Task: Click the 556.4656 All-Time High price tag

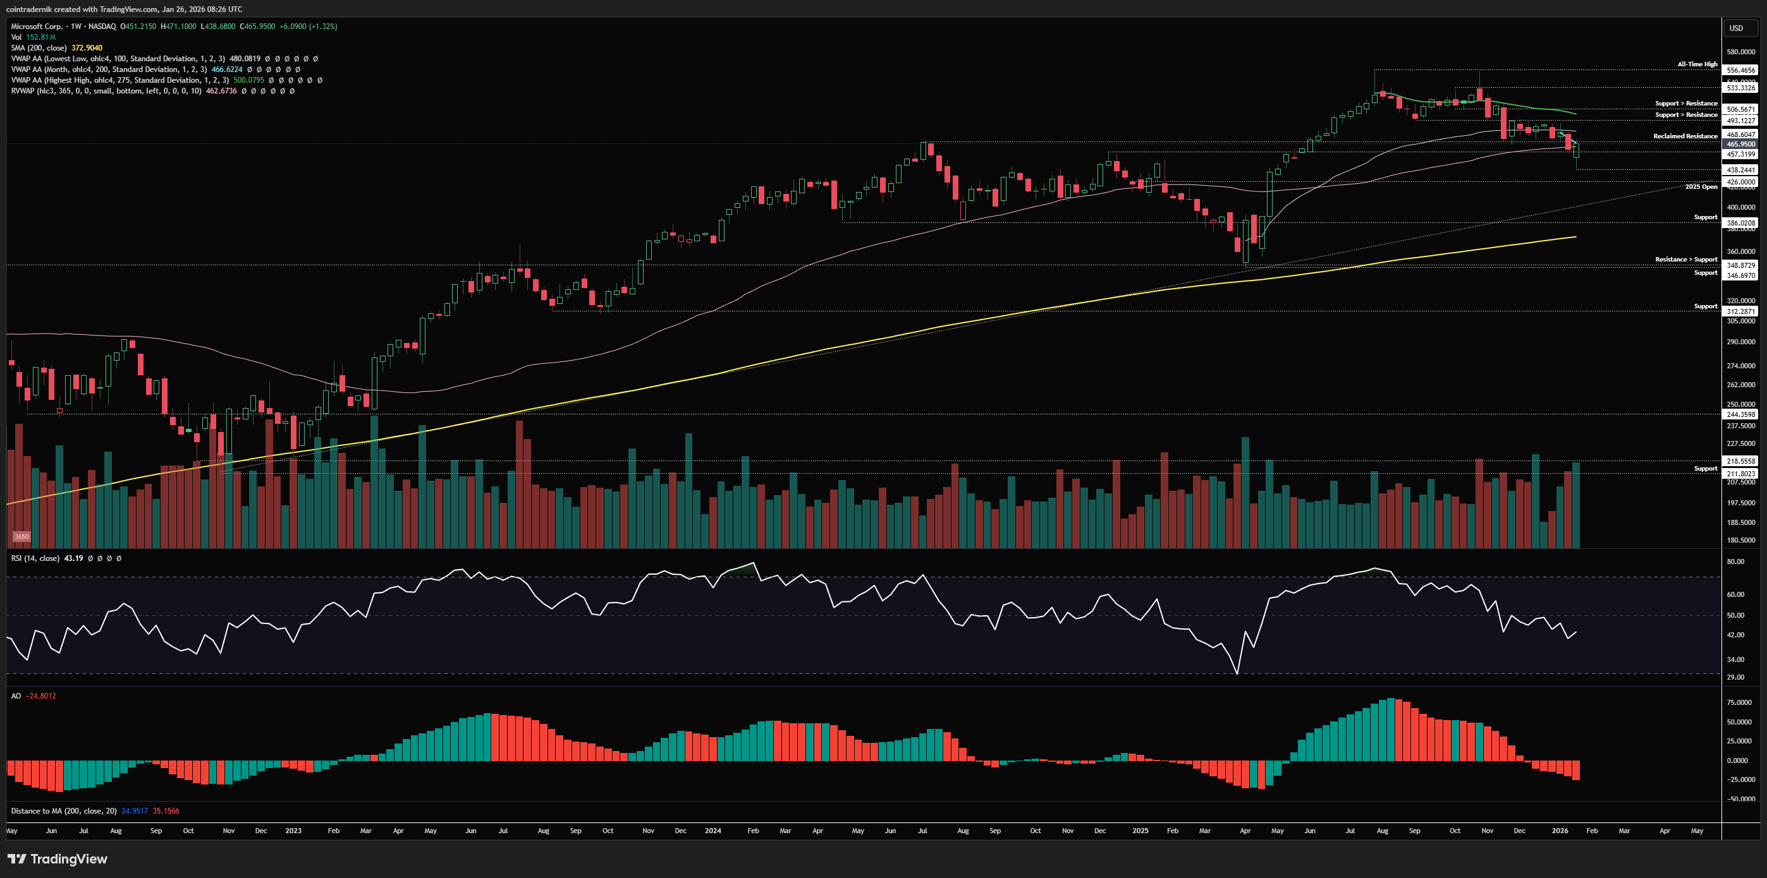Action: 1740,70
